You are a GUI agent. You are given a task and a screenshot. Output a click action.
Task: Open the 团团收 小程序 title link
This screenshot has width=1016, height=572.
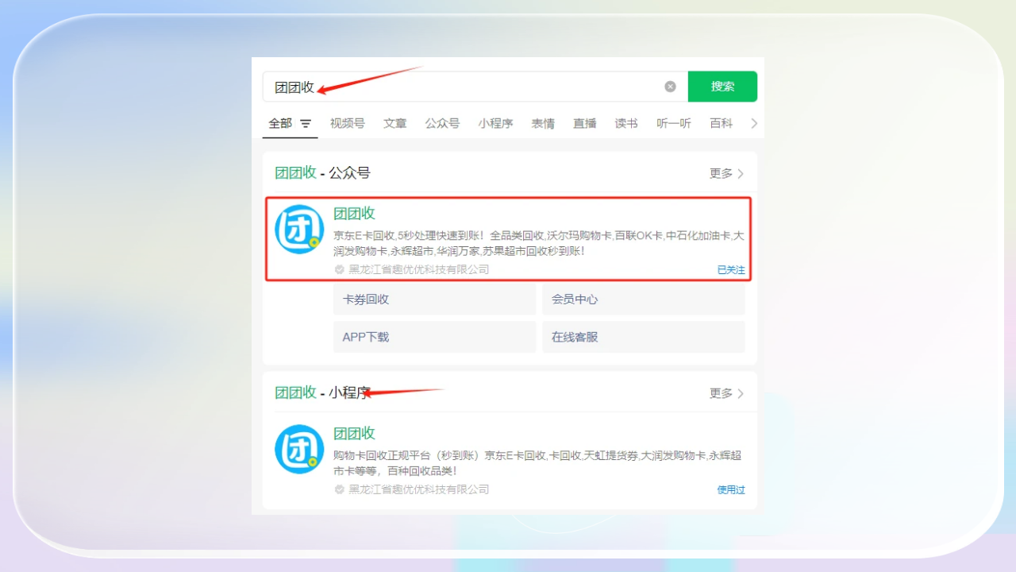point(354,433)
